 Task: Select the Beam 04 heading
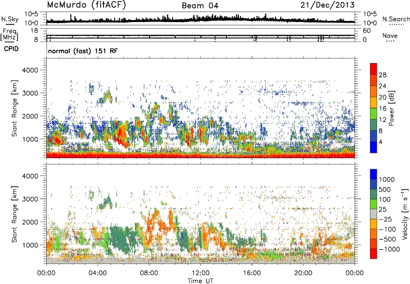[200, 6]
